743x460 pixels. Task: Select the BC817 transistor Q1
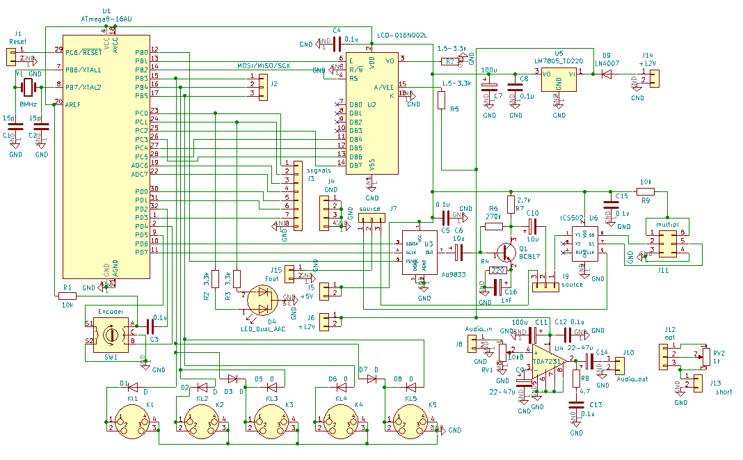[x=509, y=252]
